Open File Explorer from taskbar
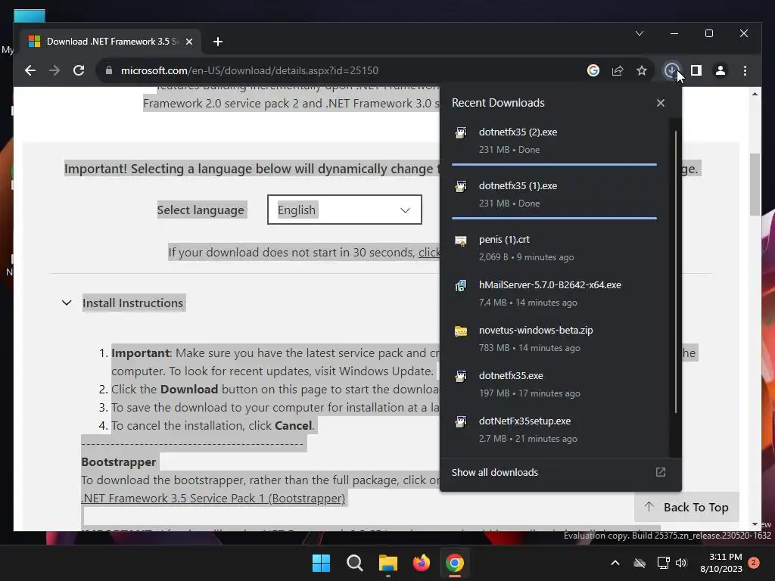The image size is (775, 581). pyautogui.click(x=388, y=563)
